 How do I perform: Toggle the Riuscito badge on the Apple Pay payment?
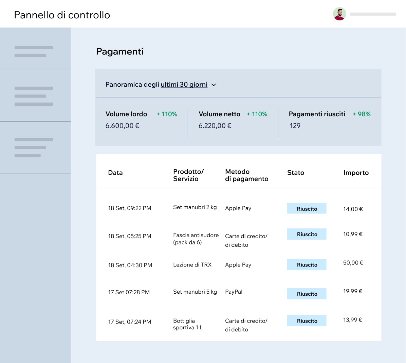click(x=307, y=208)
